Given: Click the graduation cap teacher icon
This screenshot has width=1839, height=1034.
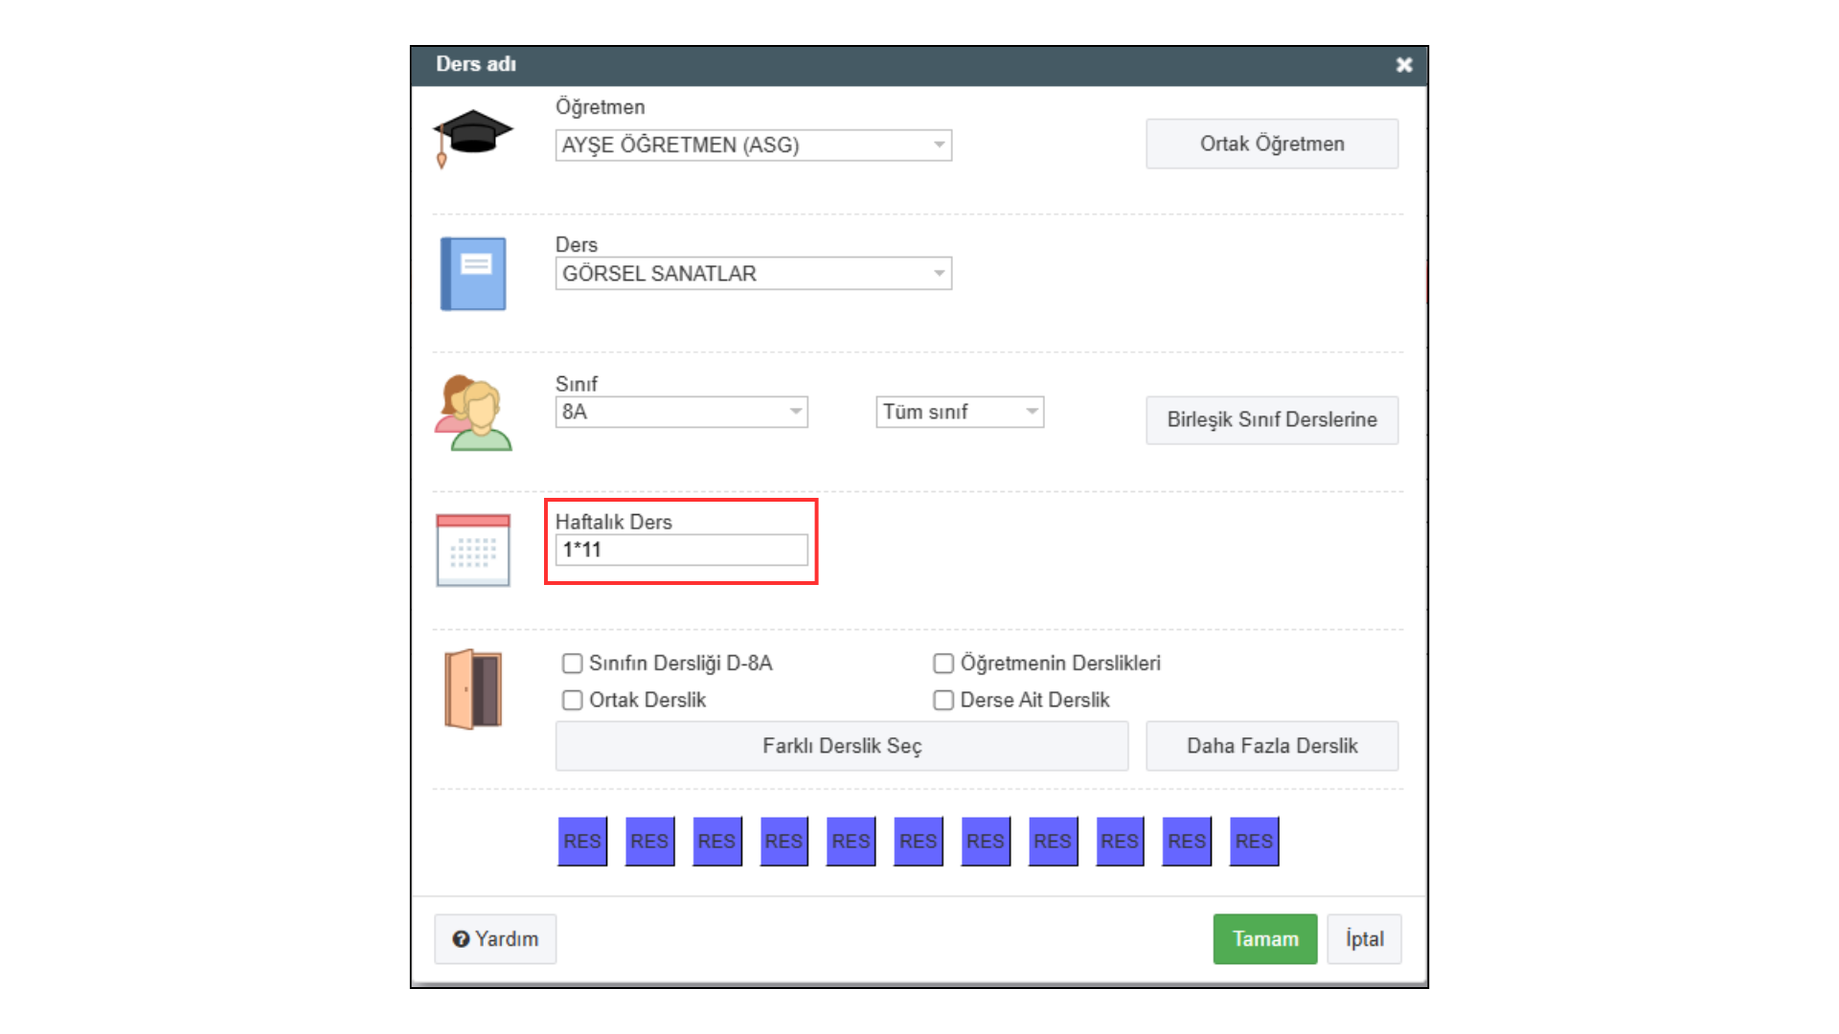Looking at the screenshot, I should [472, 137].
